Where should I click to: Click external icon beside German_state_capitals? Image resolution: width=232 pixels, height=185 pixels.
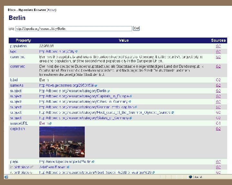[136, 107]
